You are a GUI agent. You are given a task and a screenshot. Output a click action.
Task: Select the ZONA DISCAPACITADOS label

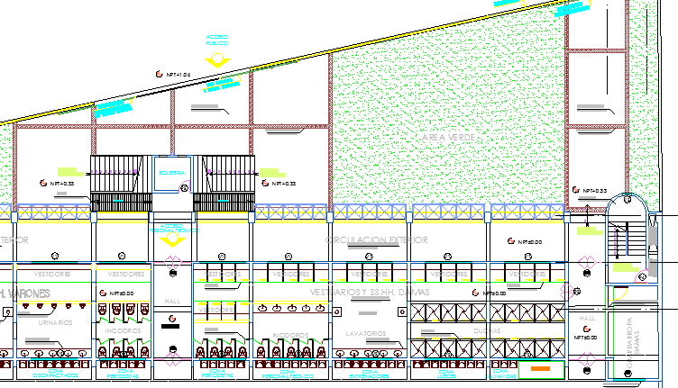57,373
